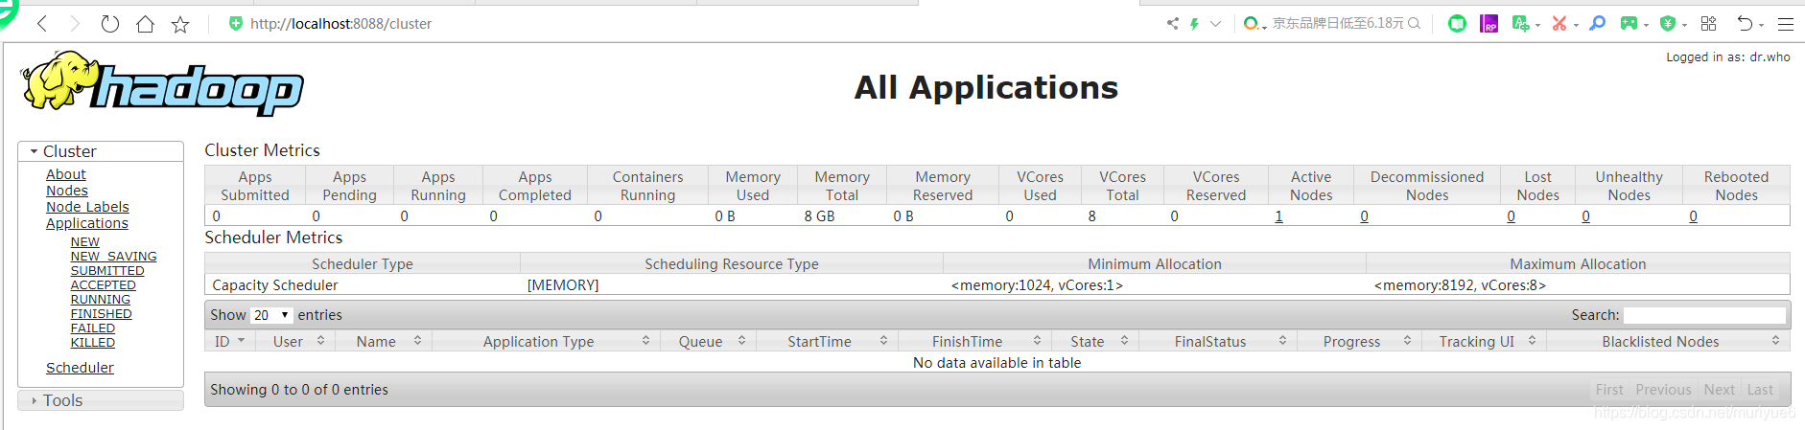Image resolution: width=1805 pixels, height=430 pixels.
Task: Open the Show entries count dropdown
Action: [x=272, y=315]
